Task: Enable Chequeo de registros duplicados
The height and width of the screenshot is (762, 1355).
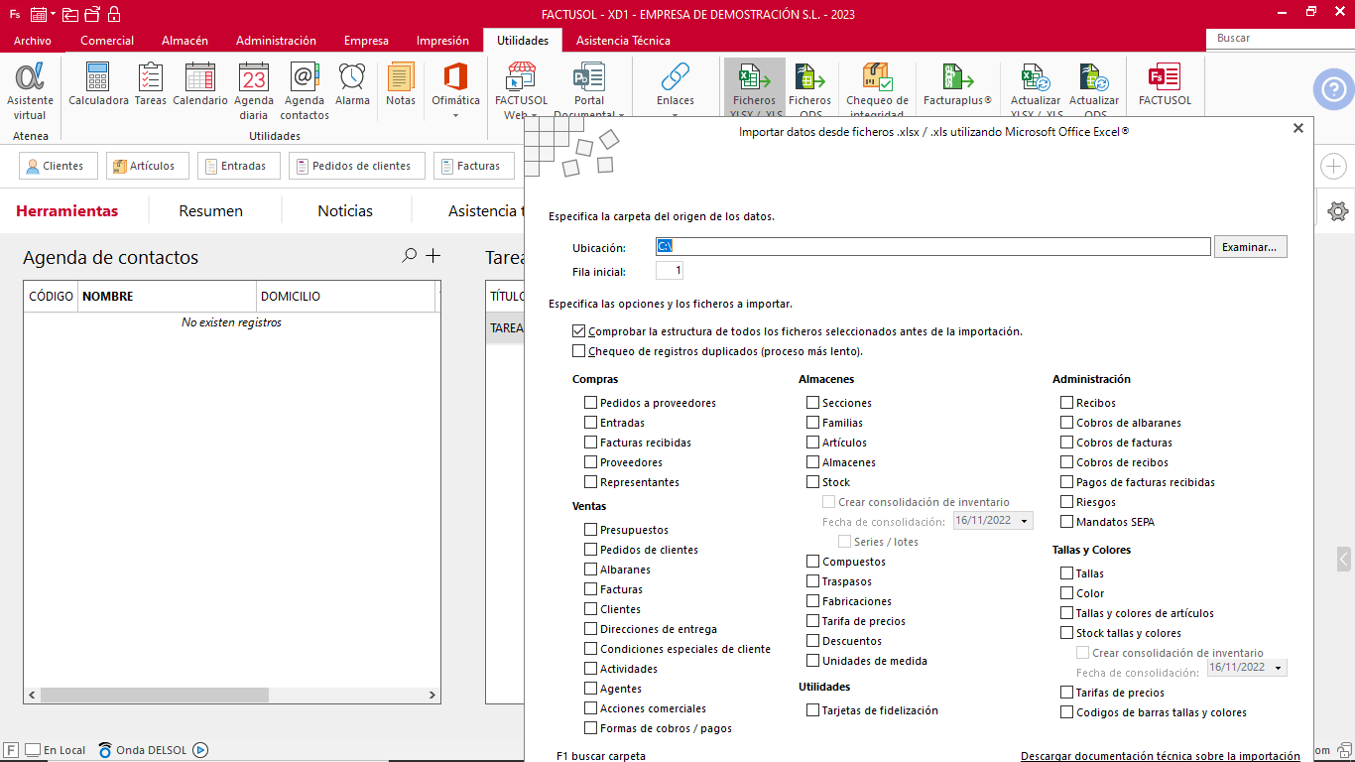Action: (x=579, y=351)
